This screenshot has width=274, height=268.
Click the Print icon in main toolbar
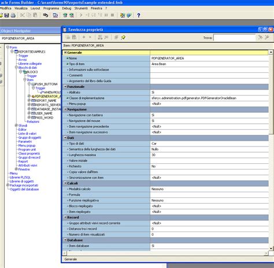(13, 15)
